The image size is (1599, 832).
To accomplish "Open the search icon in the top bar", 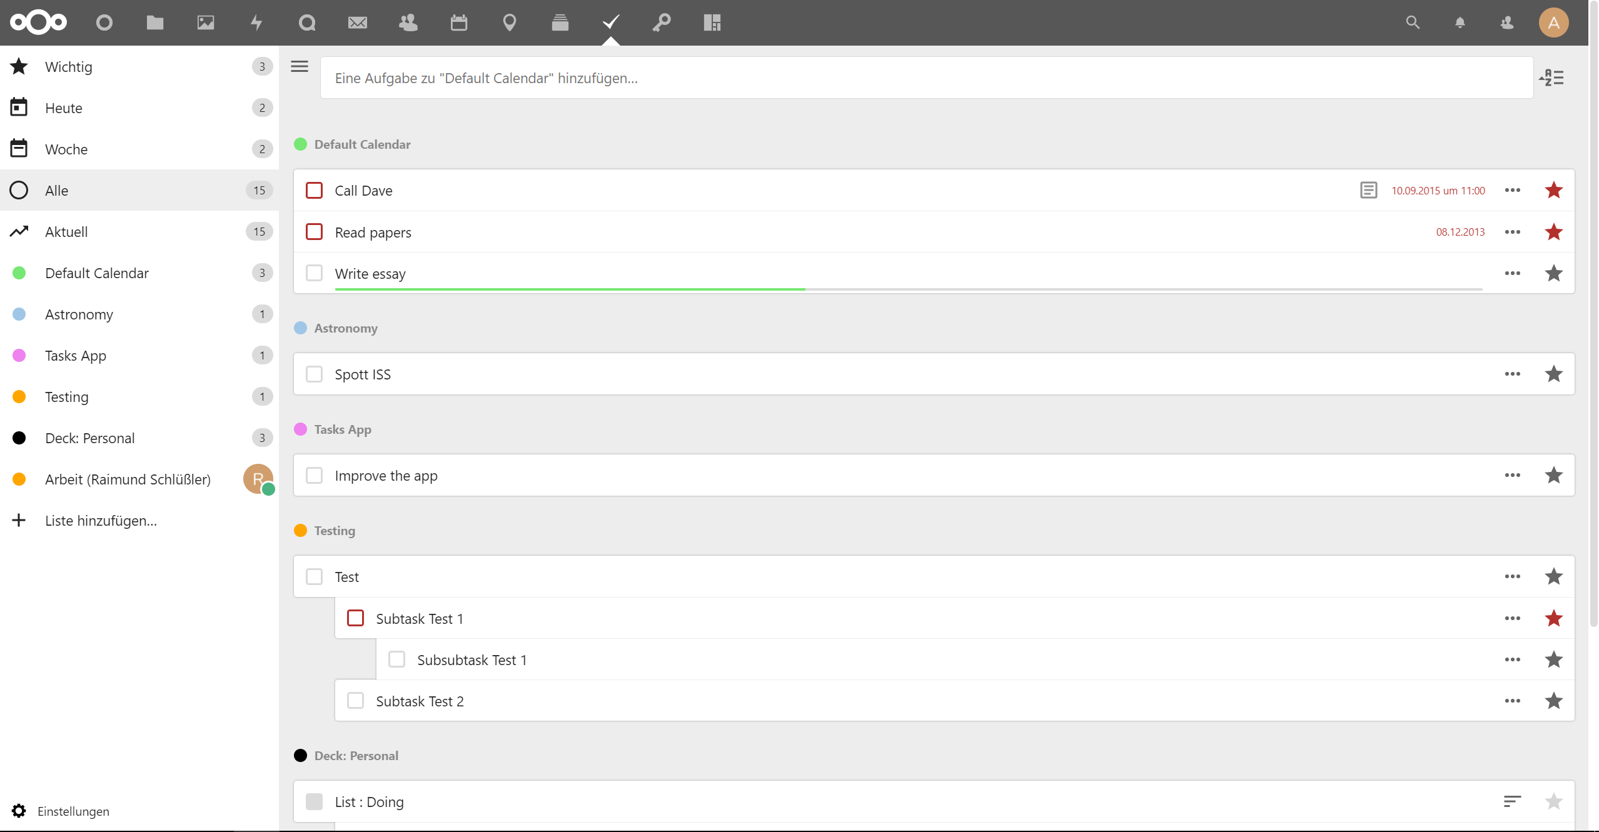I will pyautogui.click(x=1413, y=23).
